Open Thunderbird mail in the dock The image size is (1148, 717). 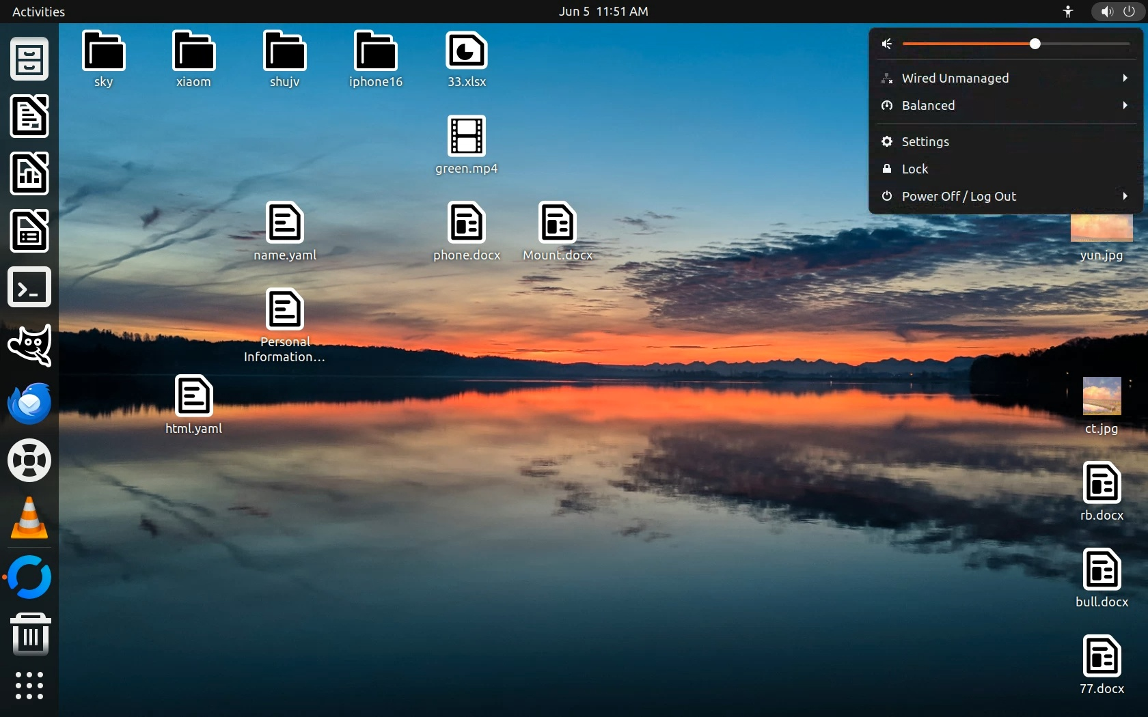29,403
